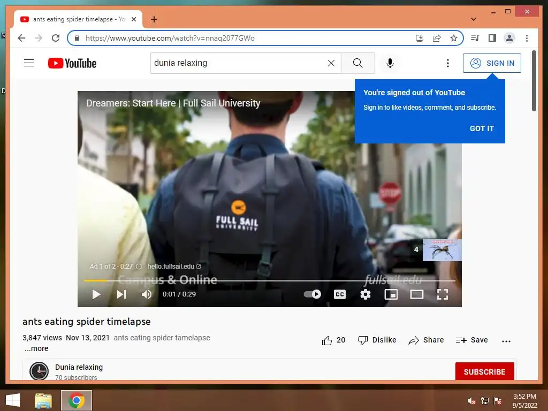Select the ants eating spider timelapse tab

tap(78, 19)
